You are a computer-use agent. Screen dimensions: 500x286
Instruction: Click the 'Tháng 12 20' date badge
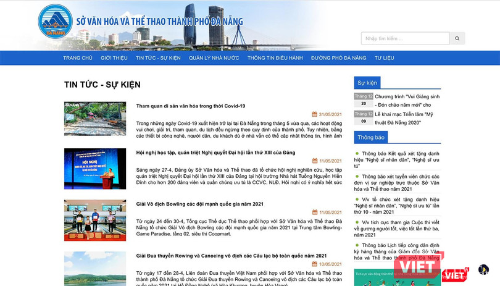[364, 100]
